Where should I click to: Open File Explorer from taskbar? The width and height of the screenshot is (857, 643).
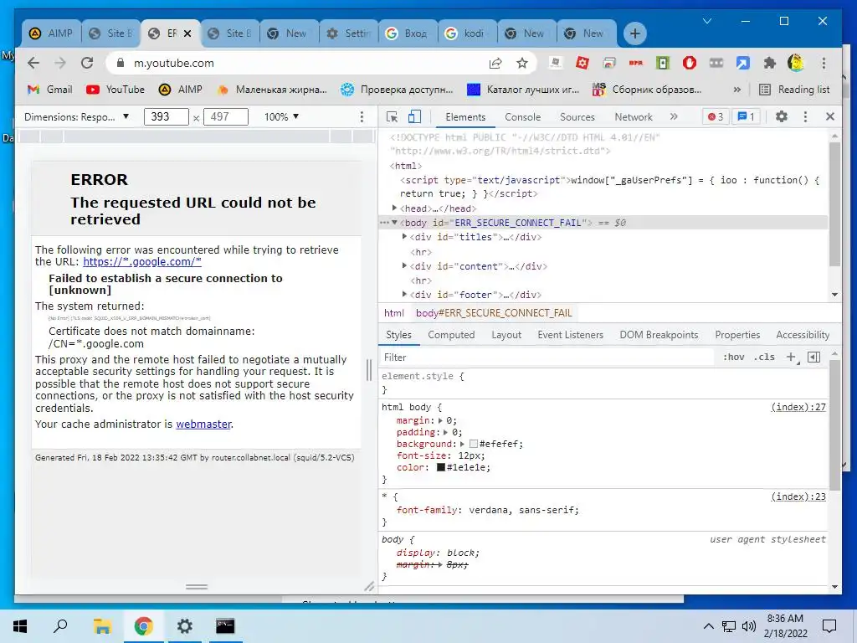point(102,626)
